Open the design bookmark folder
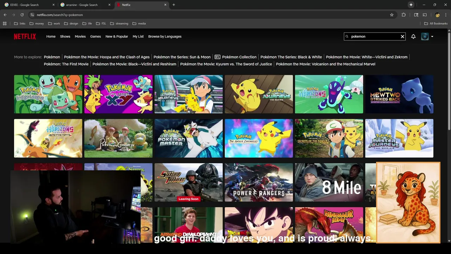The height and width of the screenshot is (254, 451). coord(71,24)
